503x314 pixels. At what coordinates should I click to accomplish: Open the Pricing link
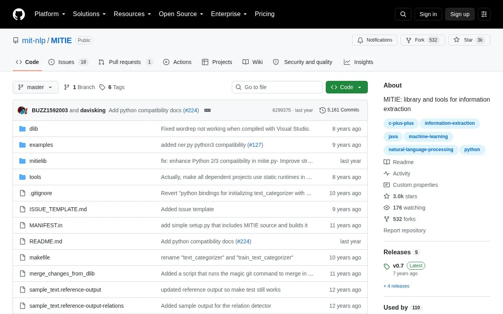coord(264,14)
